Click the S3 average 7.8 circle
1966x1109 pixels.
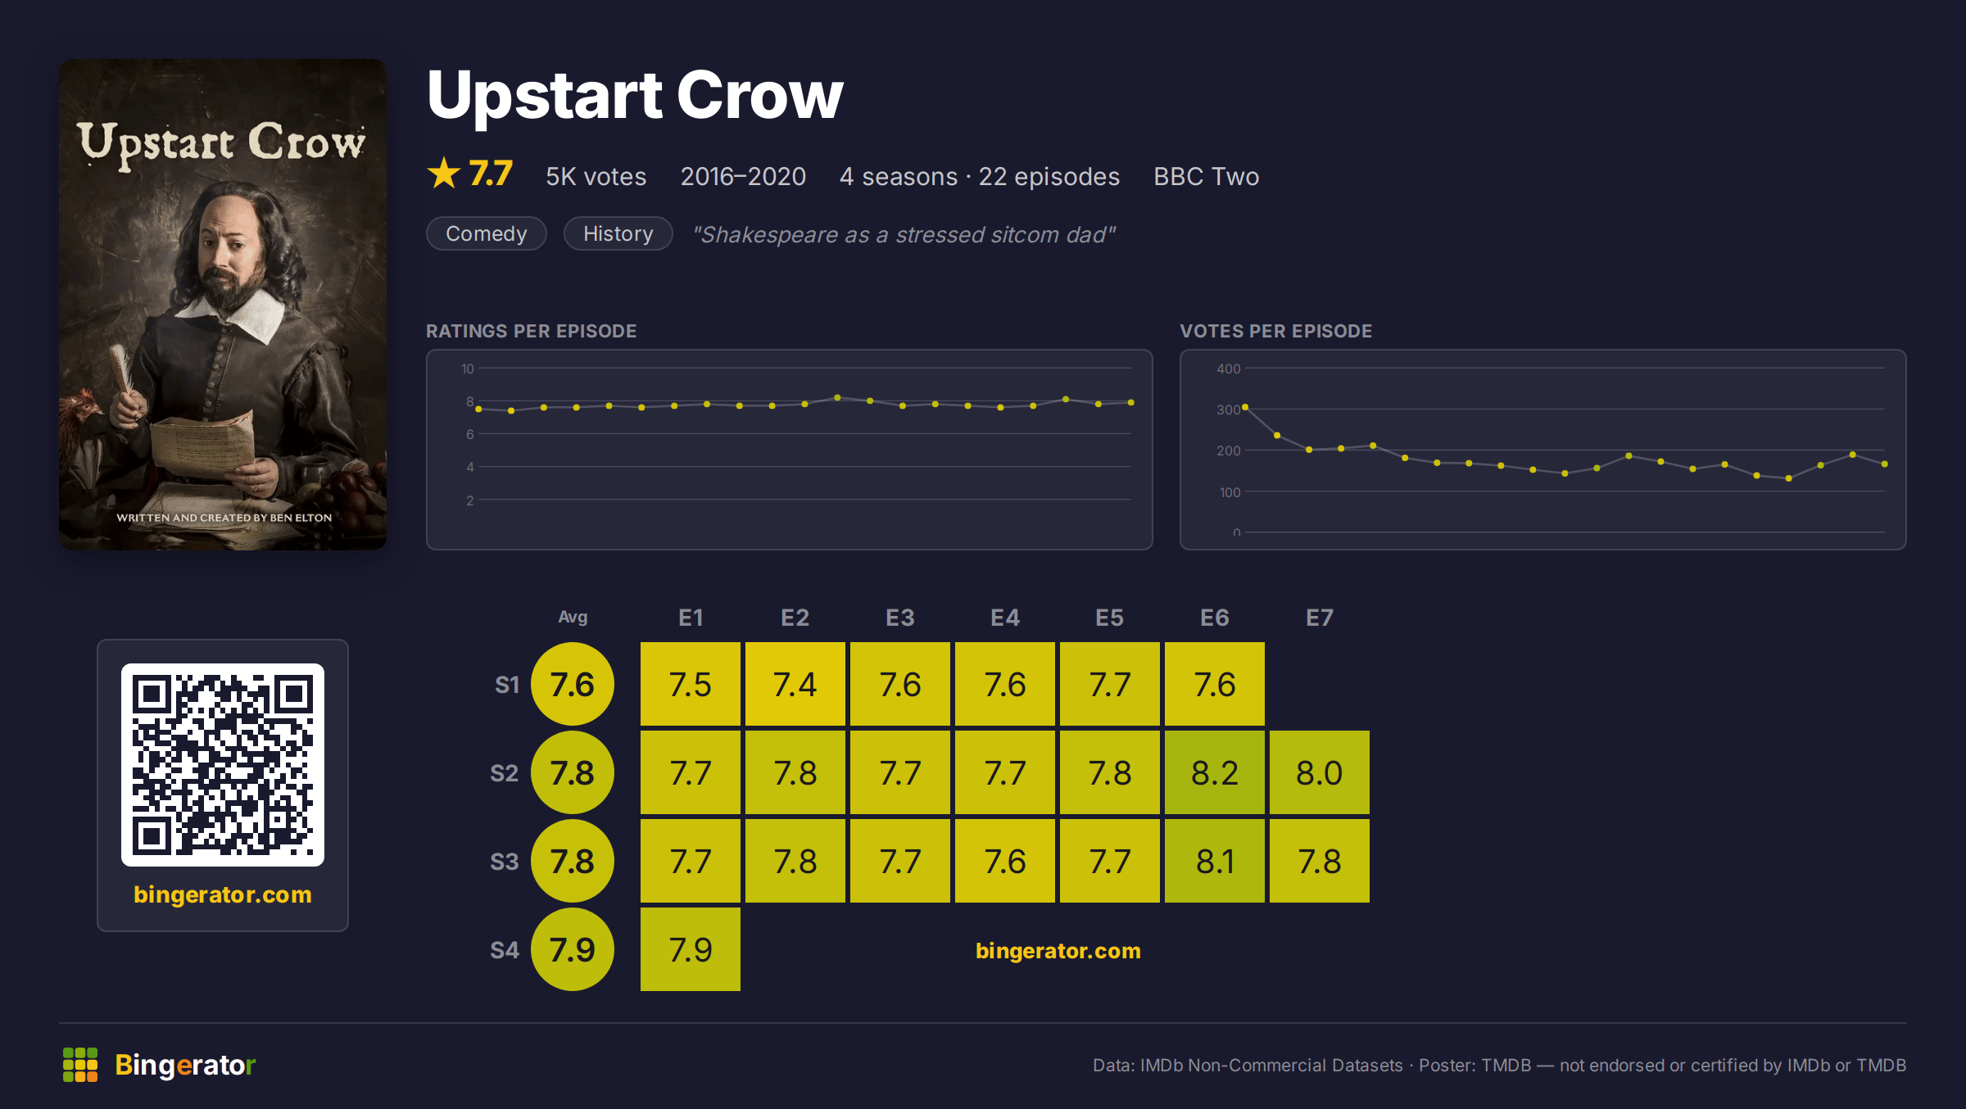coord(573,861)
